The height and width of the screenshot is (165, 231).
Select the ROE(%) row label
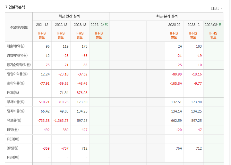click(13, 93)
